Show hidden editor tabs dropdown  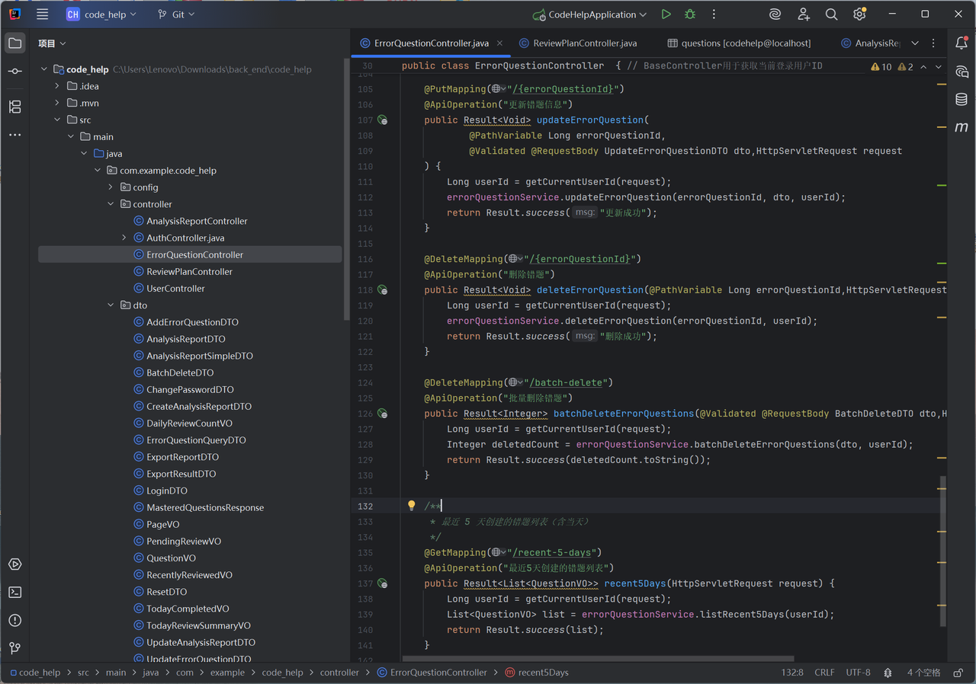pyautogui.click(x=915, y=43)
